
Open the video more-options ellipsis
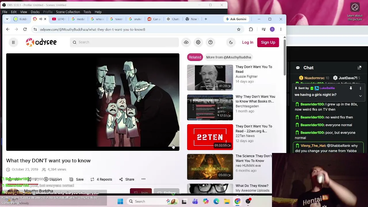143,179
